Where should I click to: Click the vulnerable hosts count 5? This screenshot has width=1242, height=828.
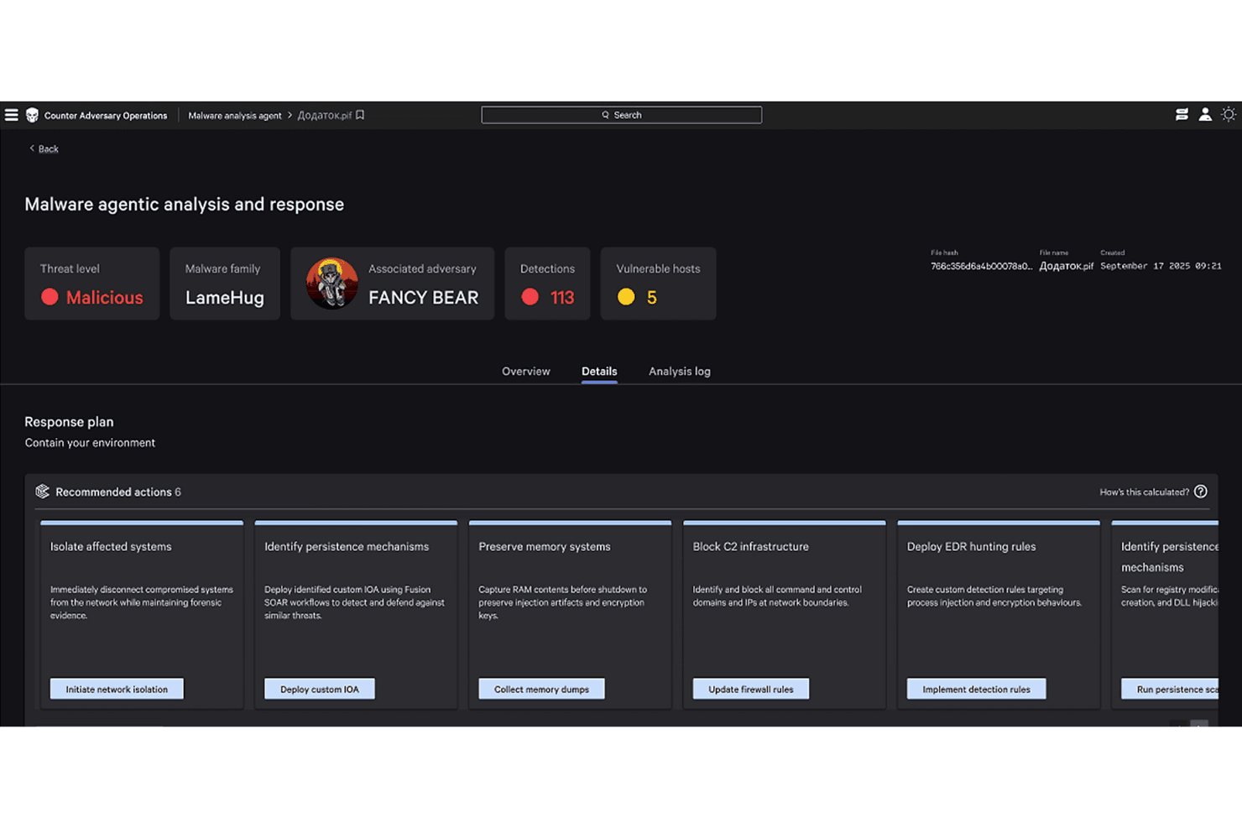tap(652, 298)
